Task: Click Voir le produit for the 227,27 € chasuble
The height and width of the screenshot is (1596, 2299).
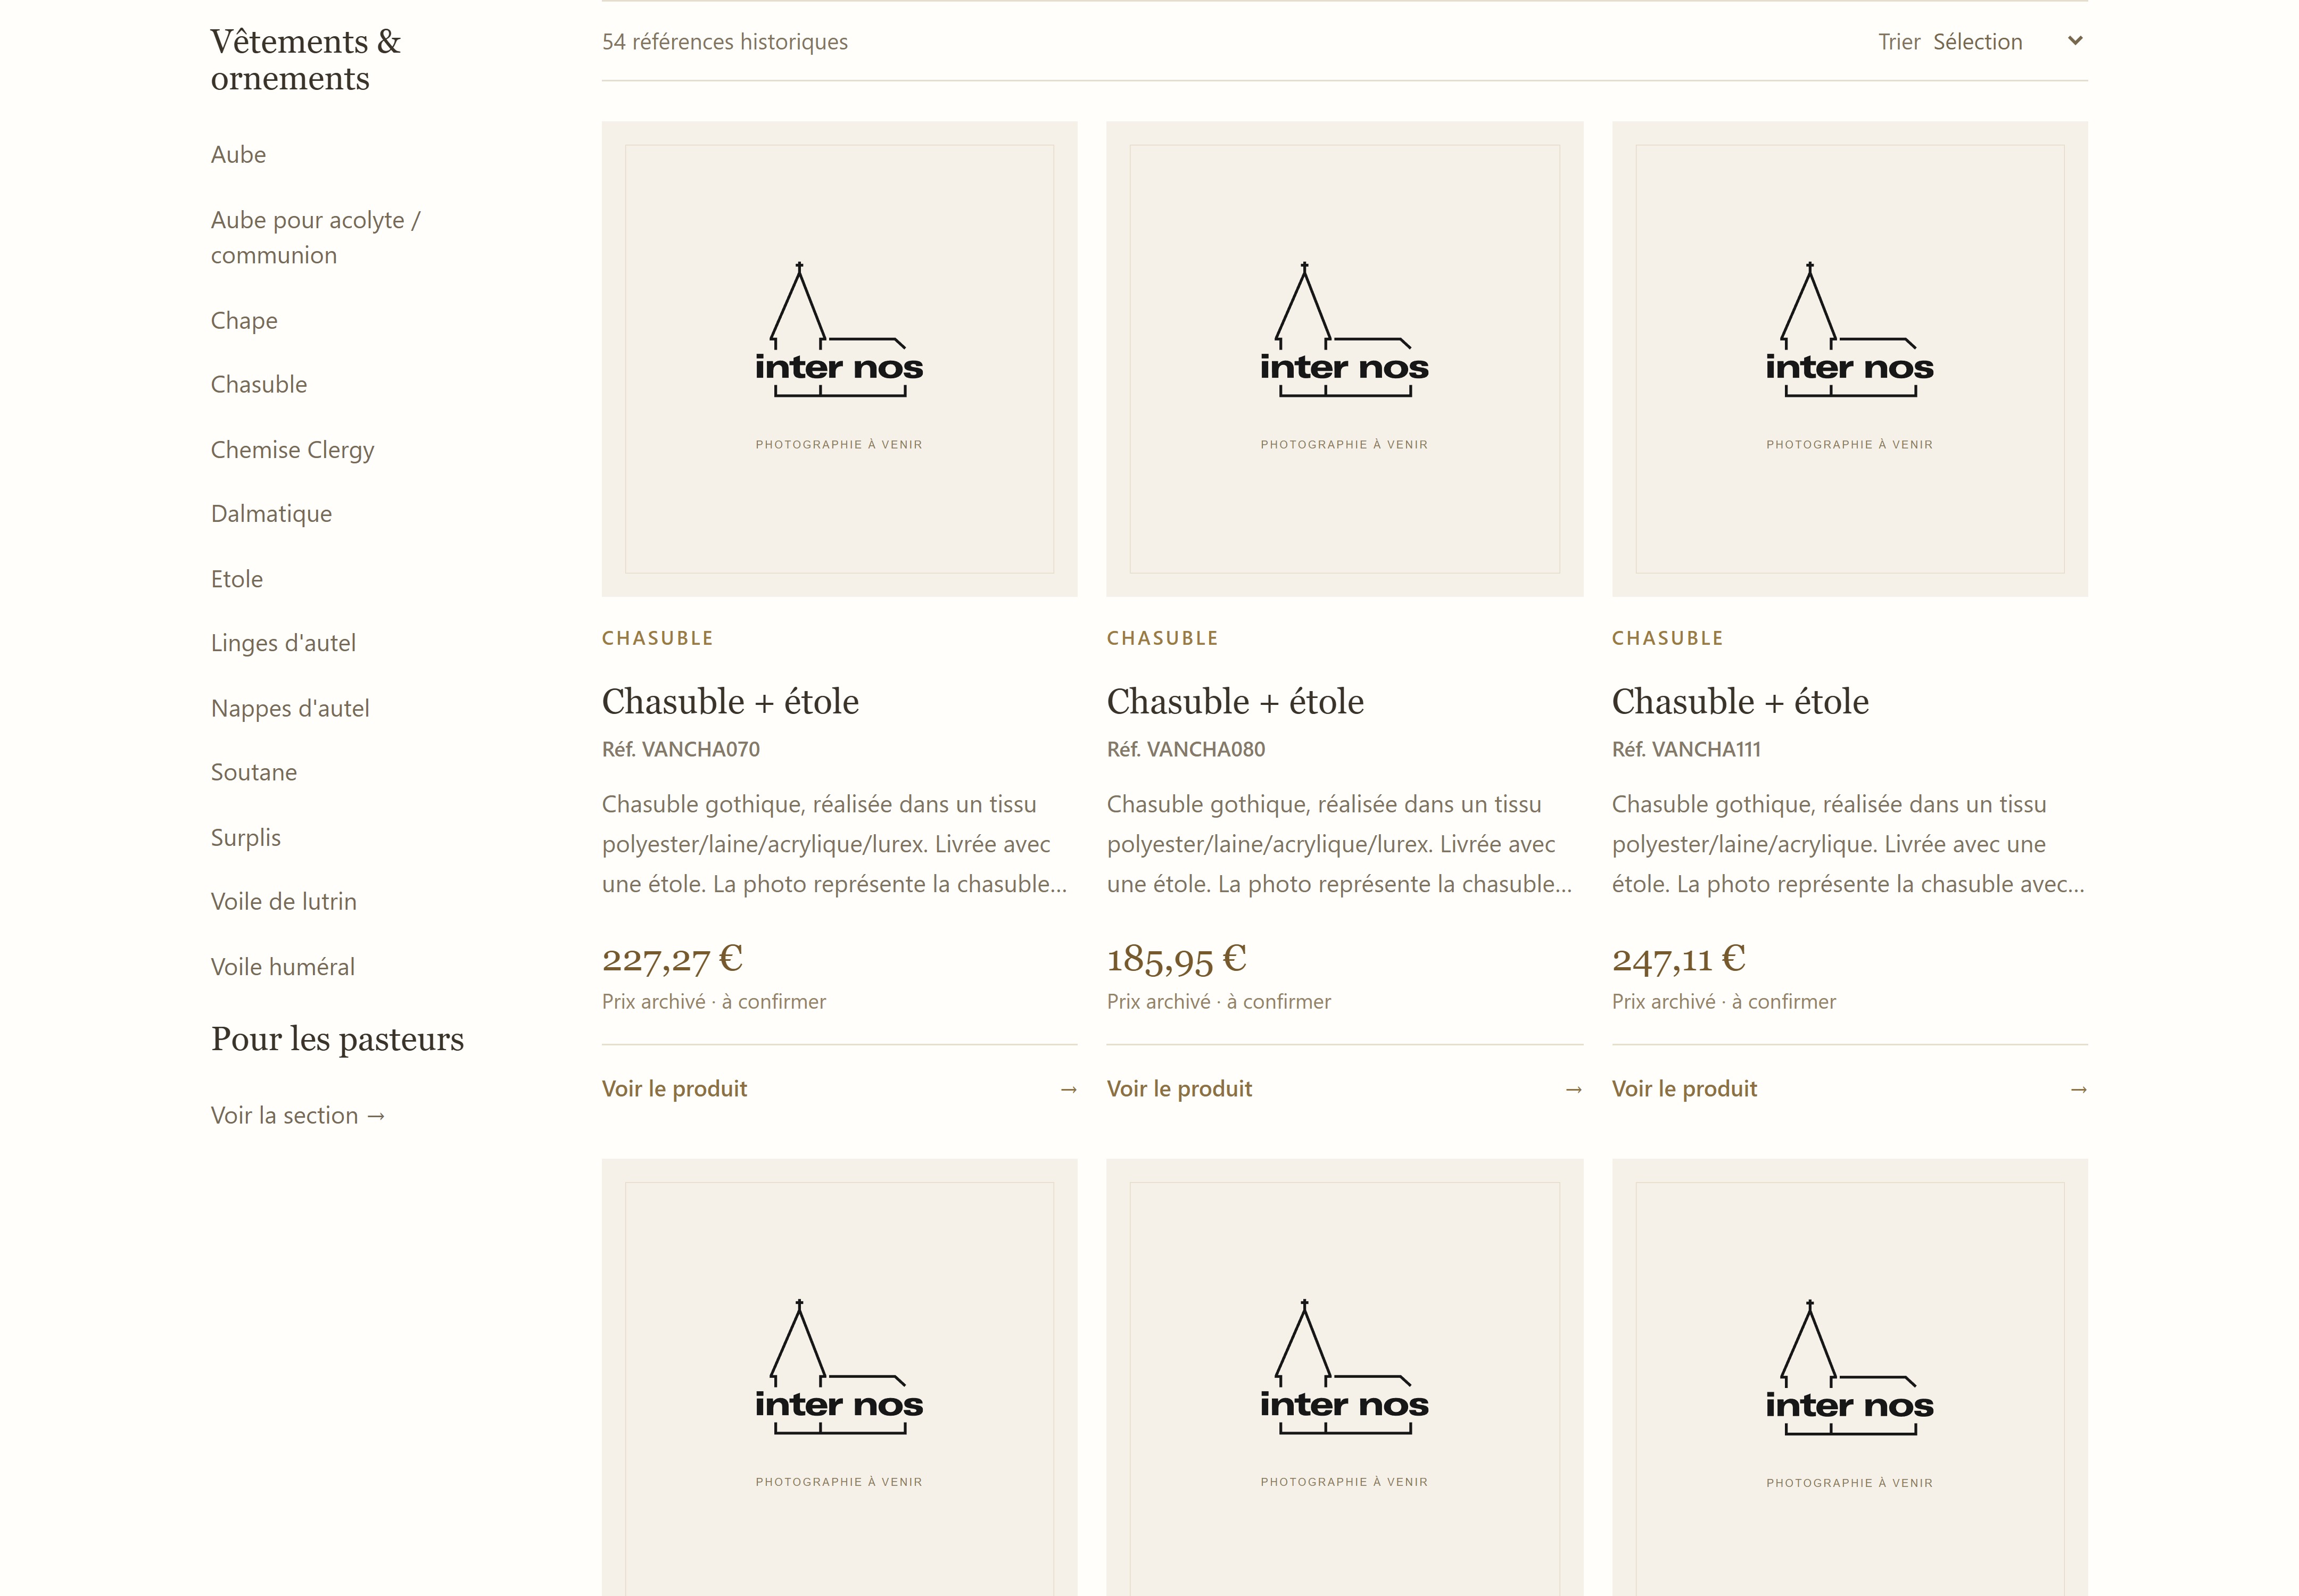Action: coord(674,1088)
